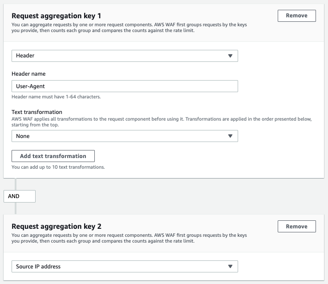Click key 1 aggregation description text
The width and height of the screenshot is (328, 284).
point(129,28)
